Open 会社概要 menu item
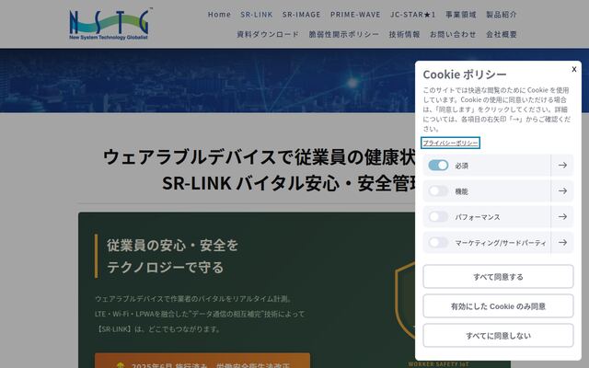589x368 pixels. point(502,34)
